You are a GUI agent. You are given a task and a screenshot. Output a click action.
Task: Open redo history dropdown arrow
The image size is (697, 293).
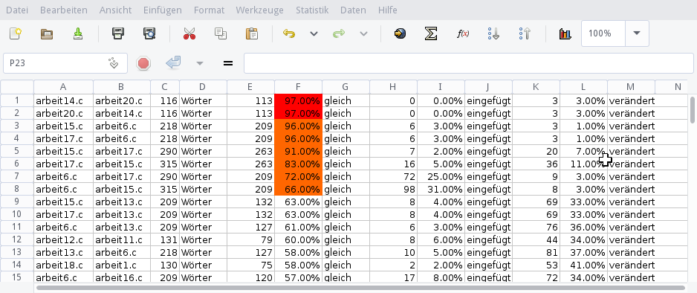(x=363, y=33)
